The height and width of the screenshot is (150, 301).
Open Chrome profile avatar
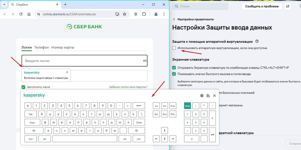coord(156,14)
